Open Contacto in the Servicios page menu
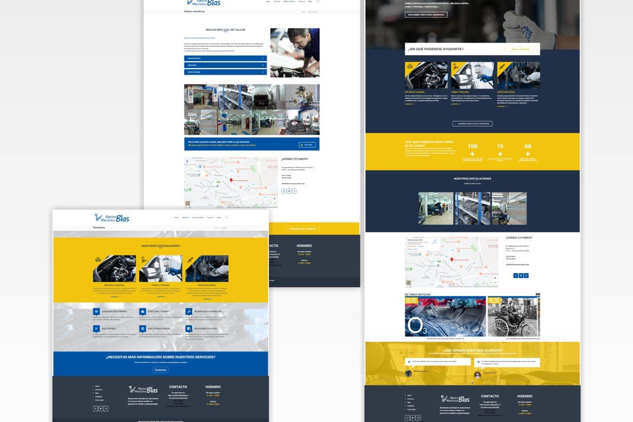The width and height of the screenshot is (633, 422). 210,218
